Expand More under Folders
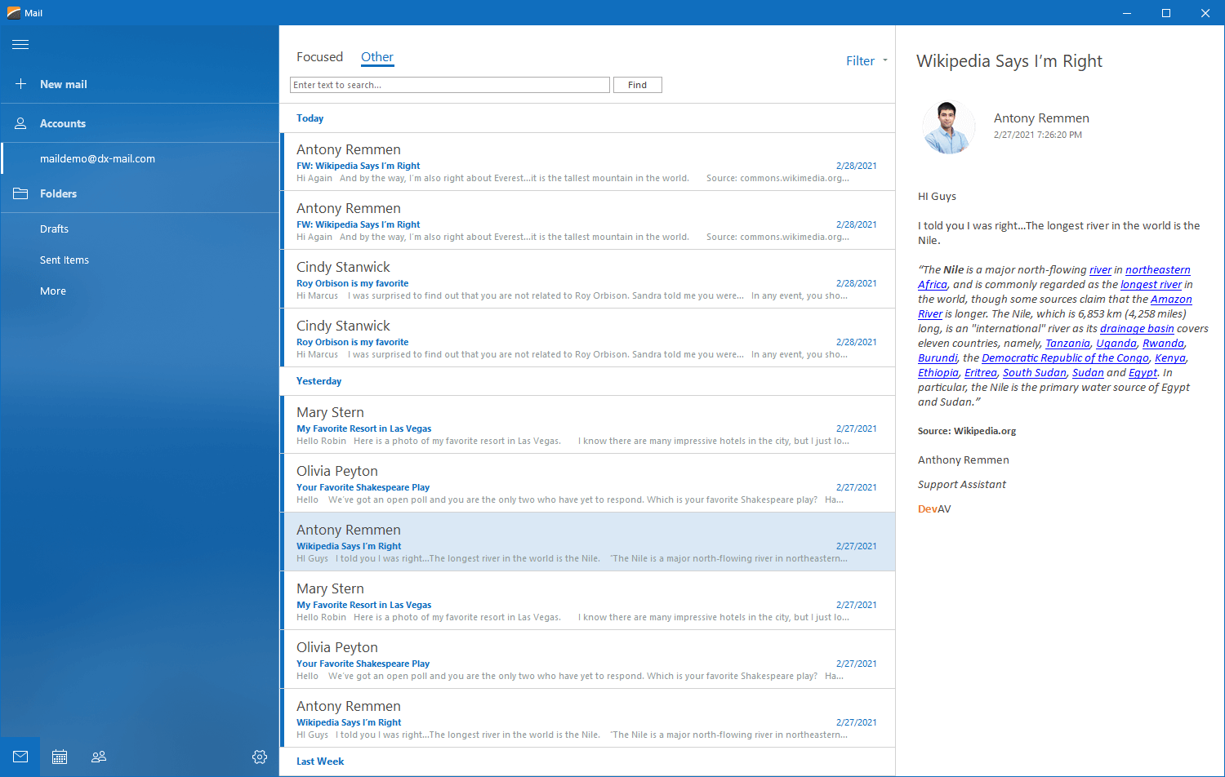The height and width of the screenshot is (777, 1225). click(x=52, y=291)
